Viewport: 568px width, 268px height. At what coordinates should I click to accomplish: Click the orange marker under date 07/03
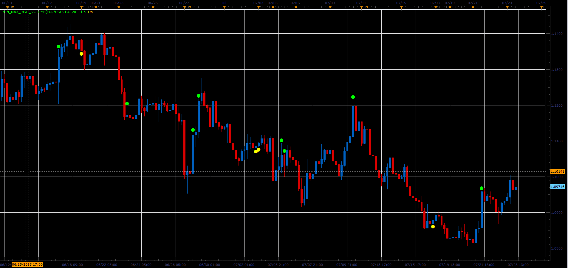click(x=259, y=8)
